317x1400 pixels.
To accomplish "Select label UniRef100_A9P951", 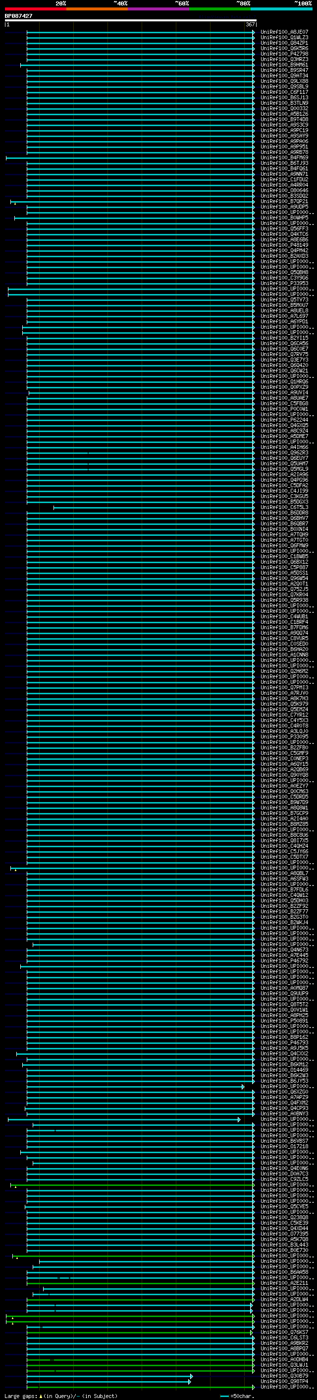I will pos(284,147).
